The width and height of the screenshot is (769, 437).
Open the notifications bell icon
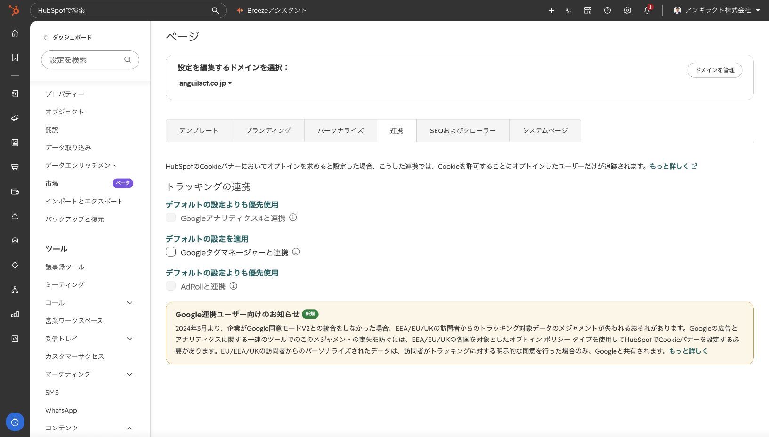(647, 10)
